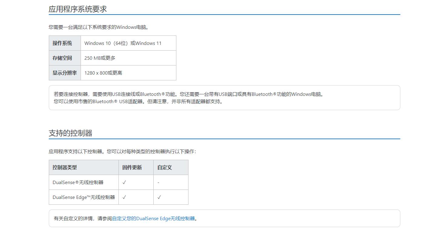The height and width of the screenshot is (235, 430).
Task: Click the dash in the DualSense customization cell
Action: pos(158,183)
